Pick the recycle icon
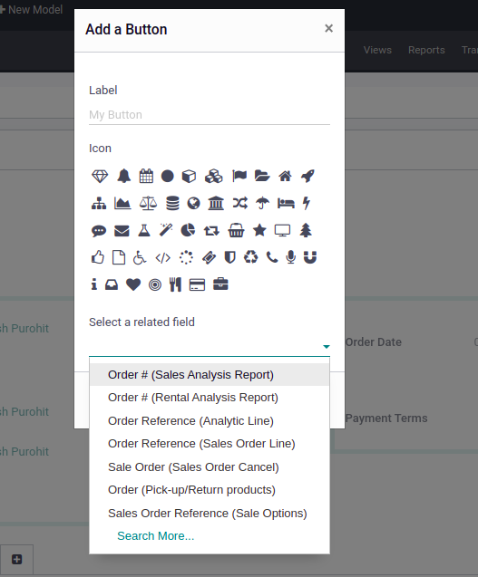Viewport: 478px width, 577px height. pyautogui.click(x=251, y=257)
